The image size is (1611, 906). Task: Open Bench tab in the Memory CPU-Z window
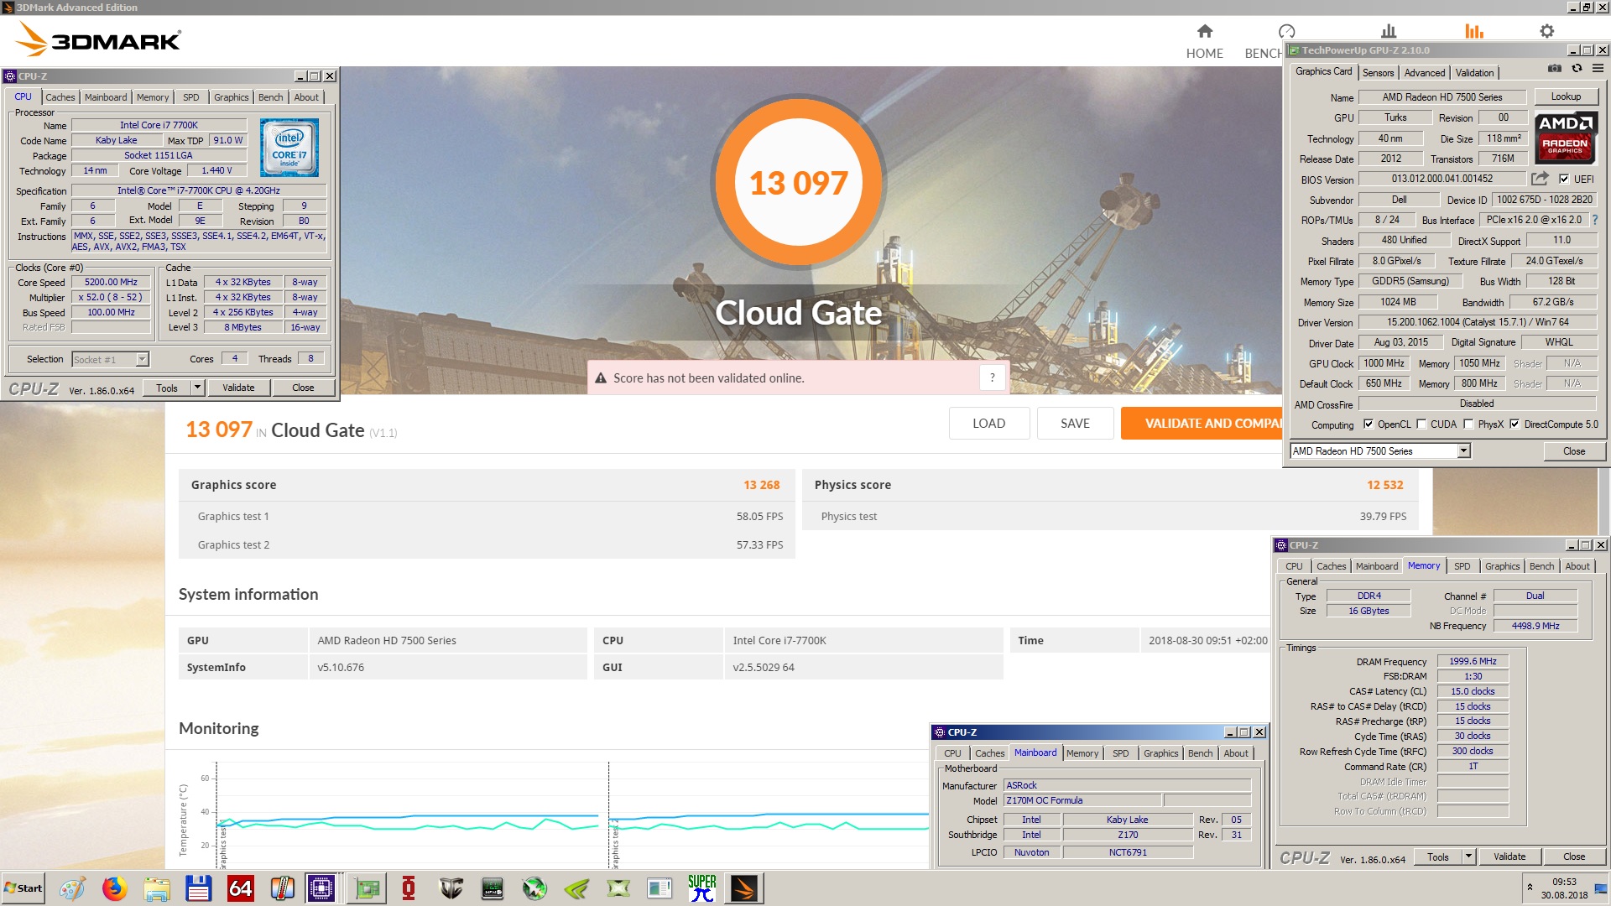pyautogui.click(x=1541, y=566)
